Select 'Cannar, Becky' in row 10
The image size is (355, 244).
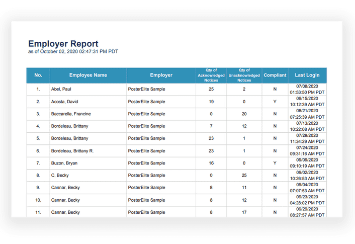pyautogui.click(x=65, y=200)
